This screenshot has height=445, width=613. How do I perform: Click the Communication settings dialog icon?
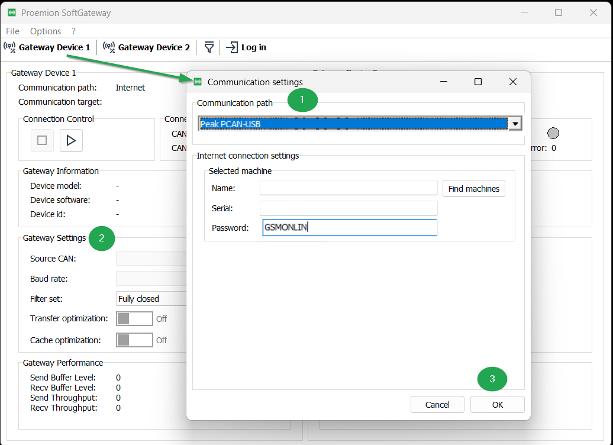(x=197, y=82)
